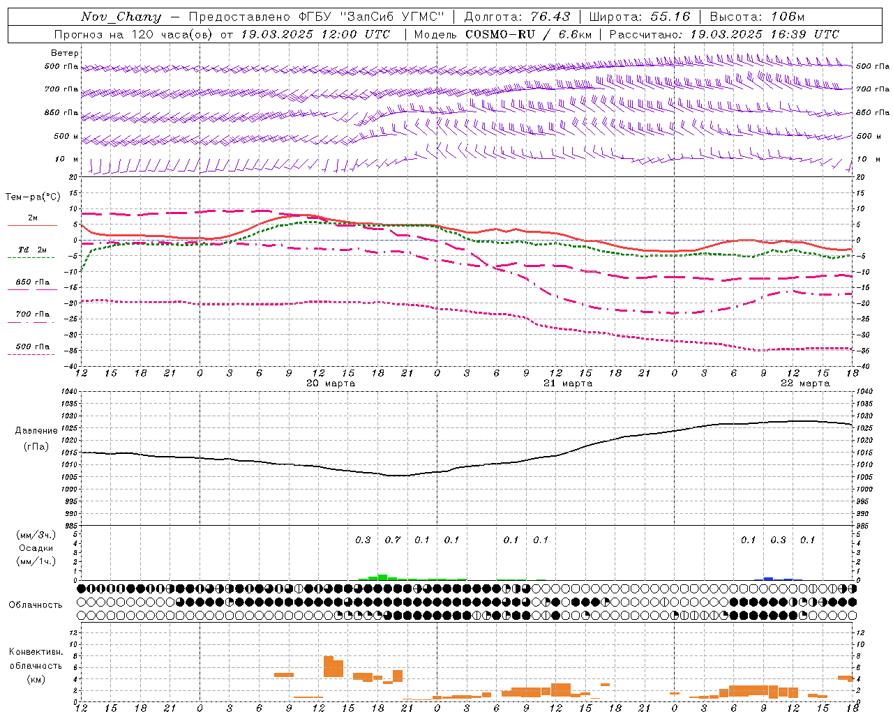Click the blue precipitation bar on 22 марта
893x714 pixels.
[768, 578]
